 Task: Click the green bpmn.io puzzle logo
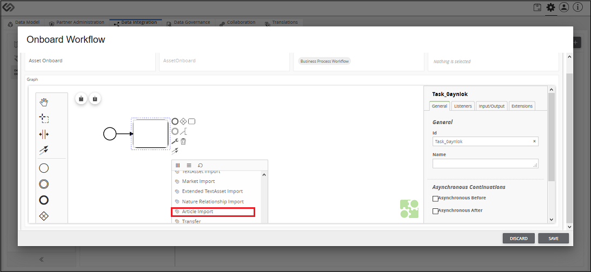pyautogui.click(x=409, y=209)
